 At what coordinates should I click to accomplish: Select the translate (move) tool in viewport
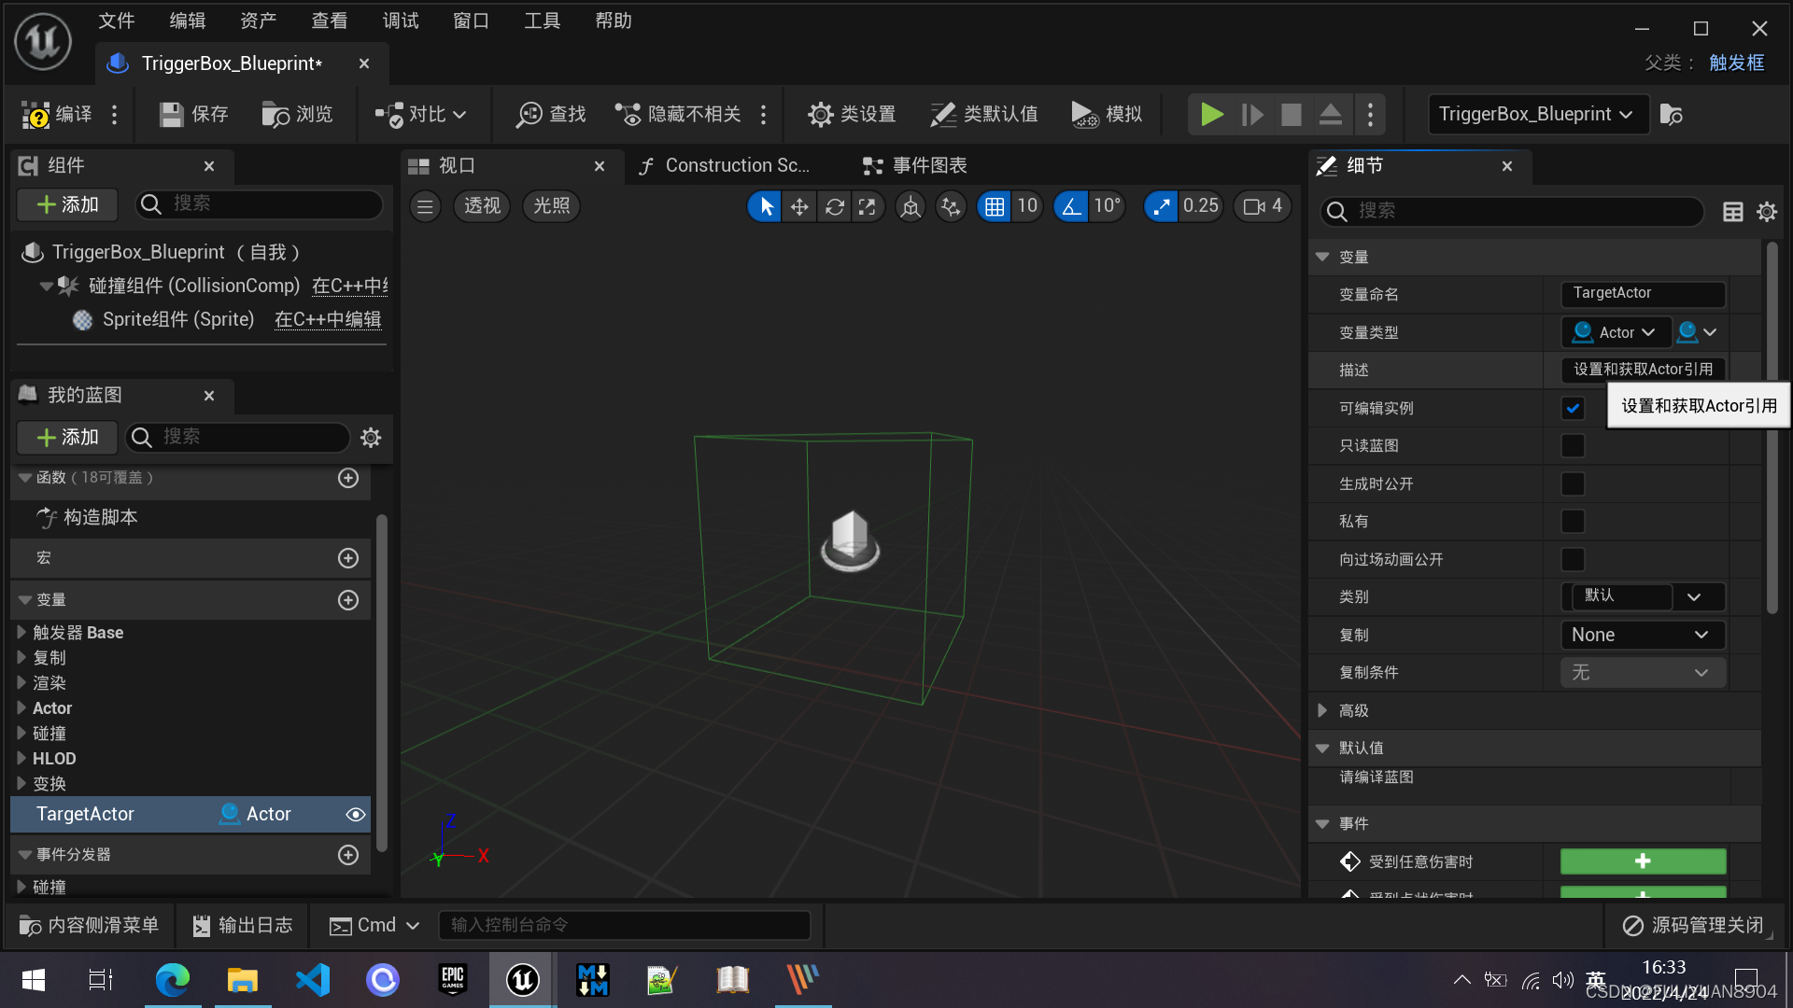pyautogui.click(x=799, y=206)
